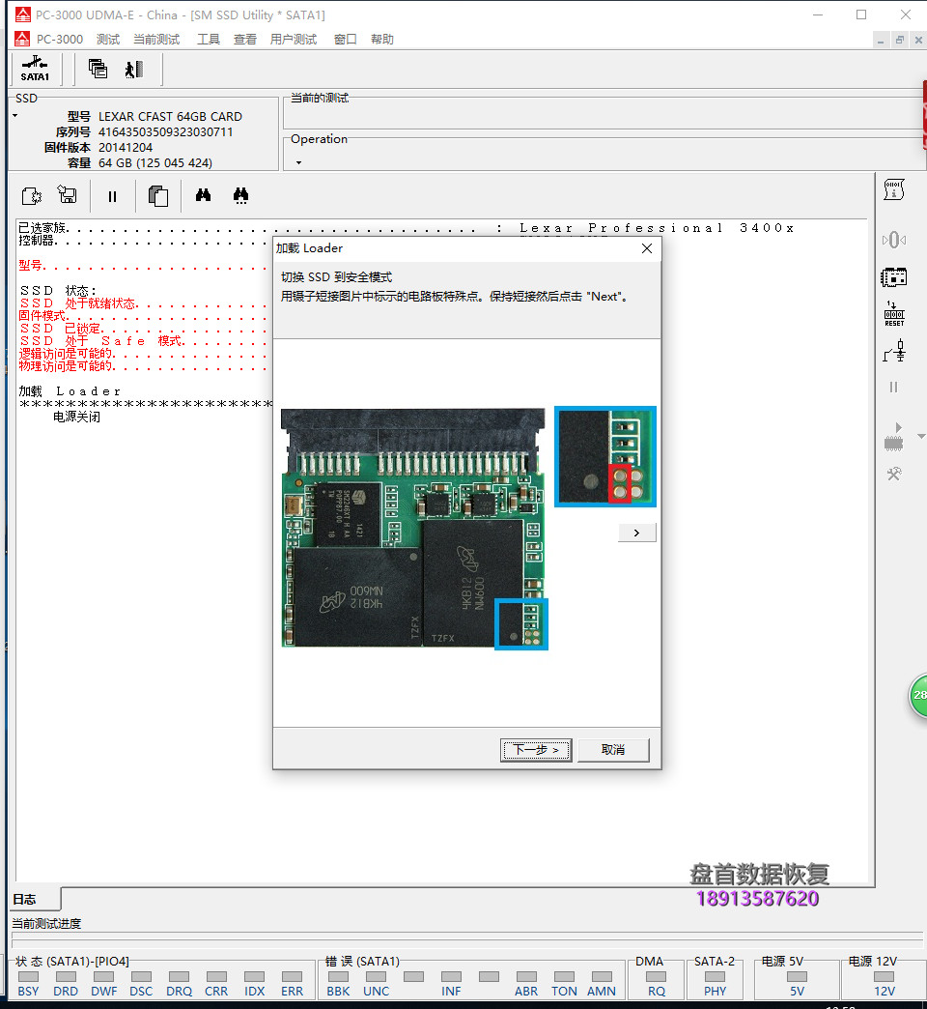Expand the Operation dropdown arrow
The image size is (927, 1009).
click(x=298, y=162)
